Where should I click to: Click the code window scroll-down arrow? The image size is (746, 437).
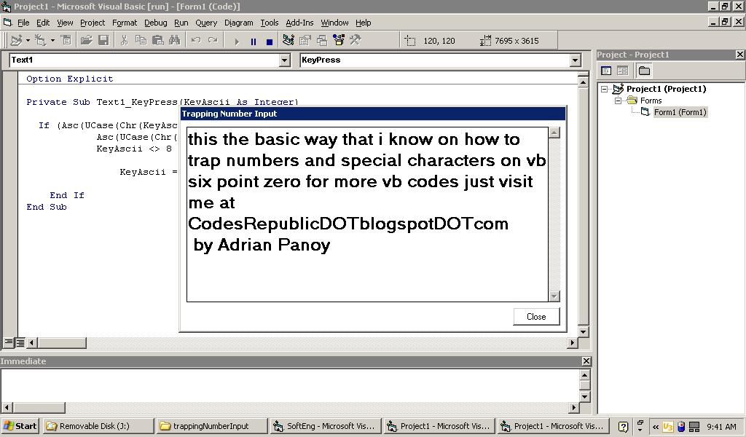tap(584, 331)
